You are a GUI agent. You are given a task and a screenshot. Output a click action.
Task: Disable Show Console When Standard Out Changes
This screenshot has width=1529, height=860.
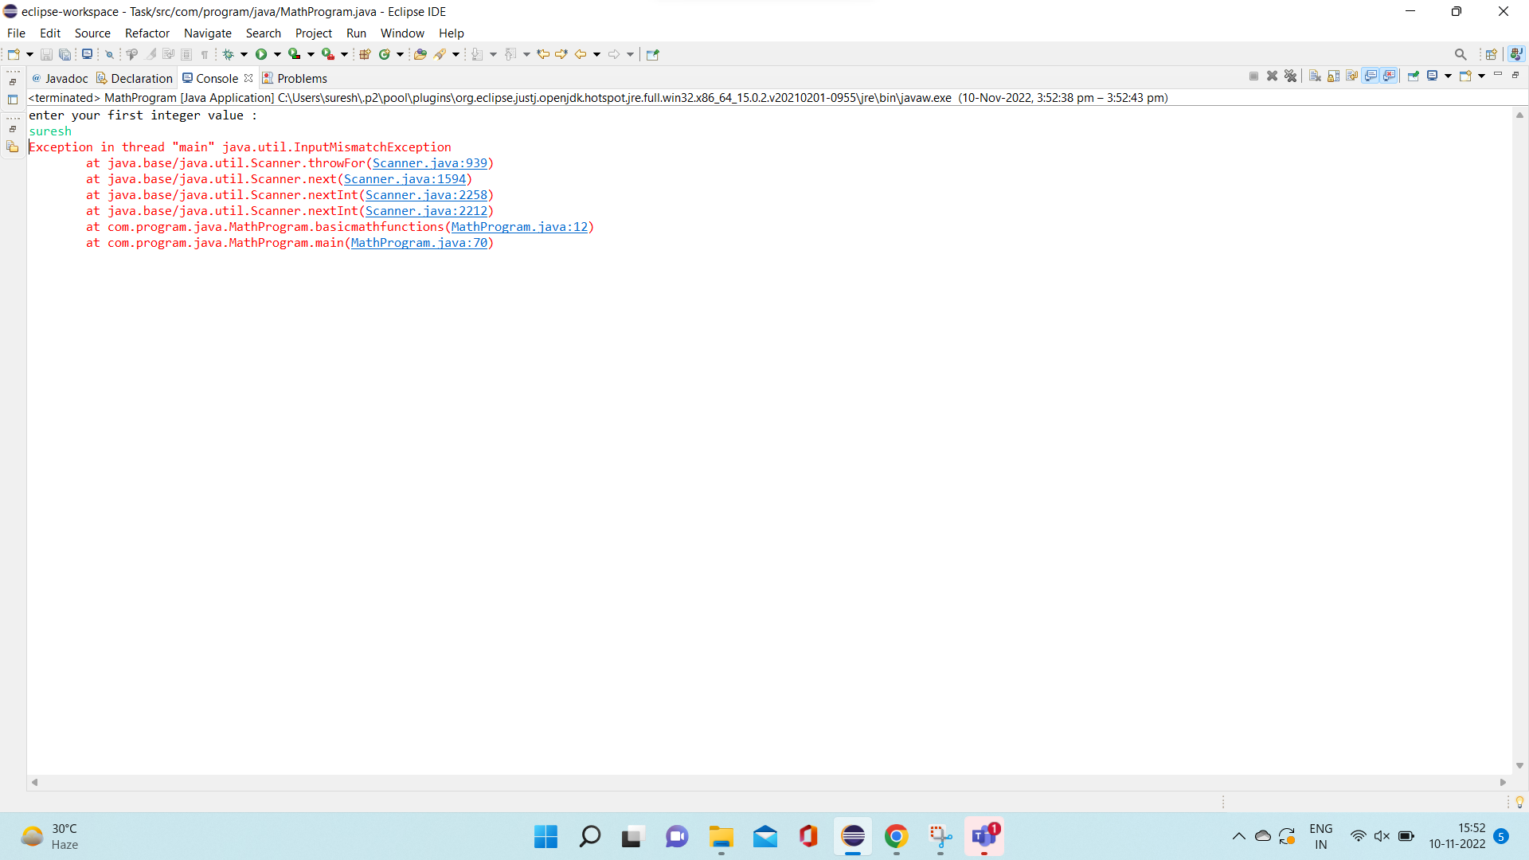1372,76
